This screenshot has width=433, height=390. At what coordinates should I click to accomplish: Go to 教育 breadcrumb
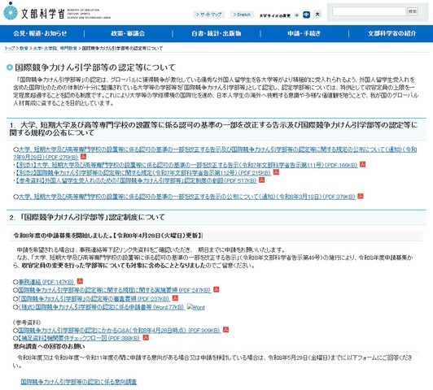(x=24, y=48)
